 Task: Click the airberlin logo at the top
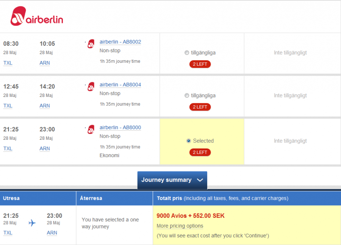[x=37, y=17]
